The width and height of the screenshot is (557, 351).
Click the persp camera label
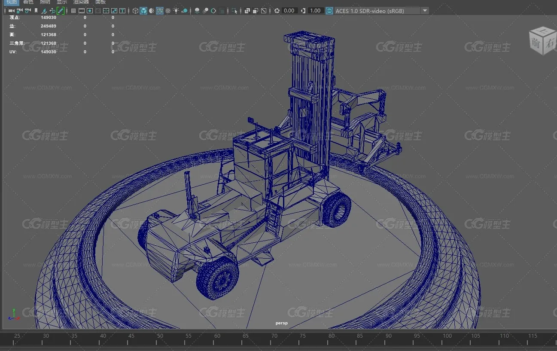(x=282, y=323)
